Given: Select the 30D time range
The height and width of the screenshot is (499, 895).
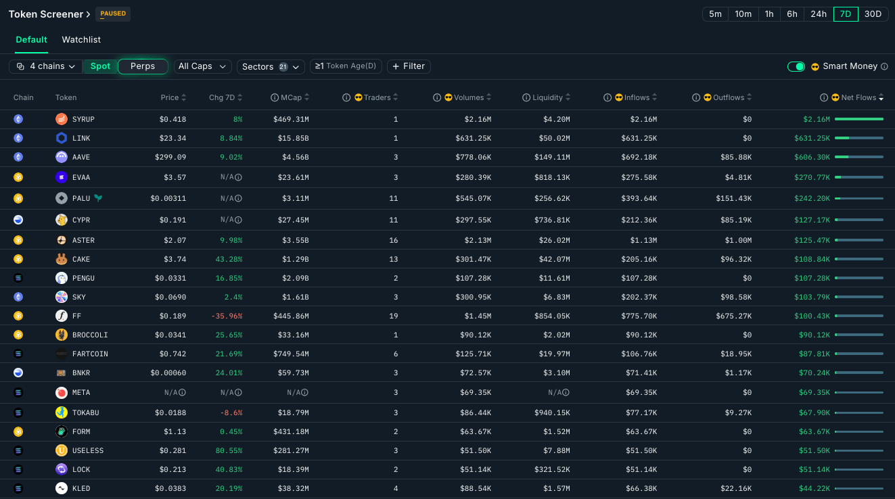Looking at the screenshot, I should [873, 14].
